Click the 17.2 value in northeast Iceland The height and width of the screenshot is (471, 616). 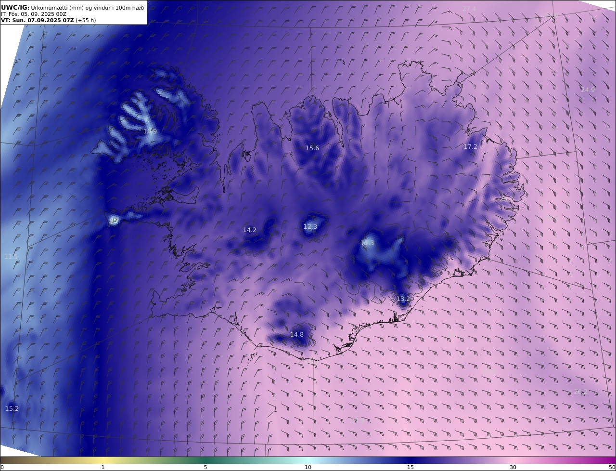click(x=470, y=146)
